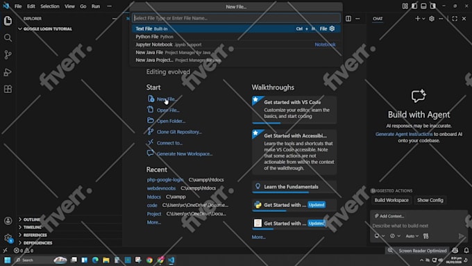Click the VS Code taskbar icon

[171, 260]
